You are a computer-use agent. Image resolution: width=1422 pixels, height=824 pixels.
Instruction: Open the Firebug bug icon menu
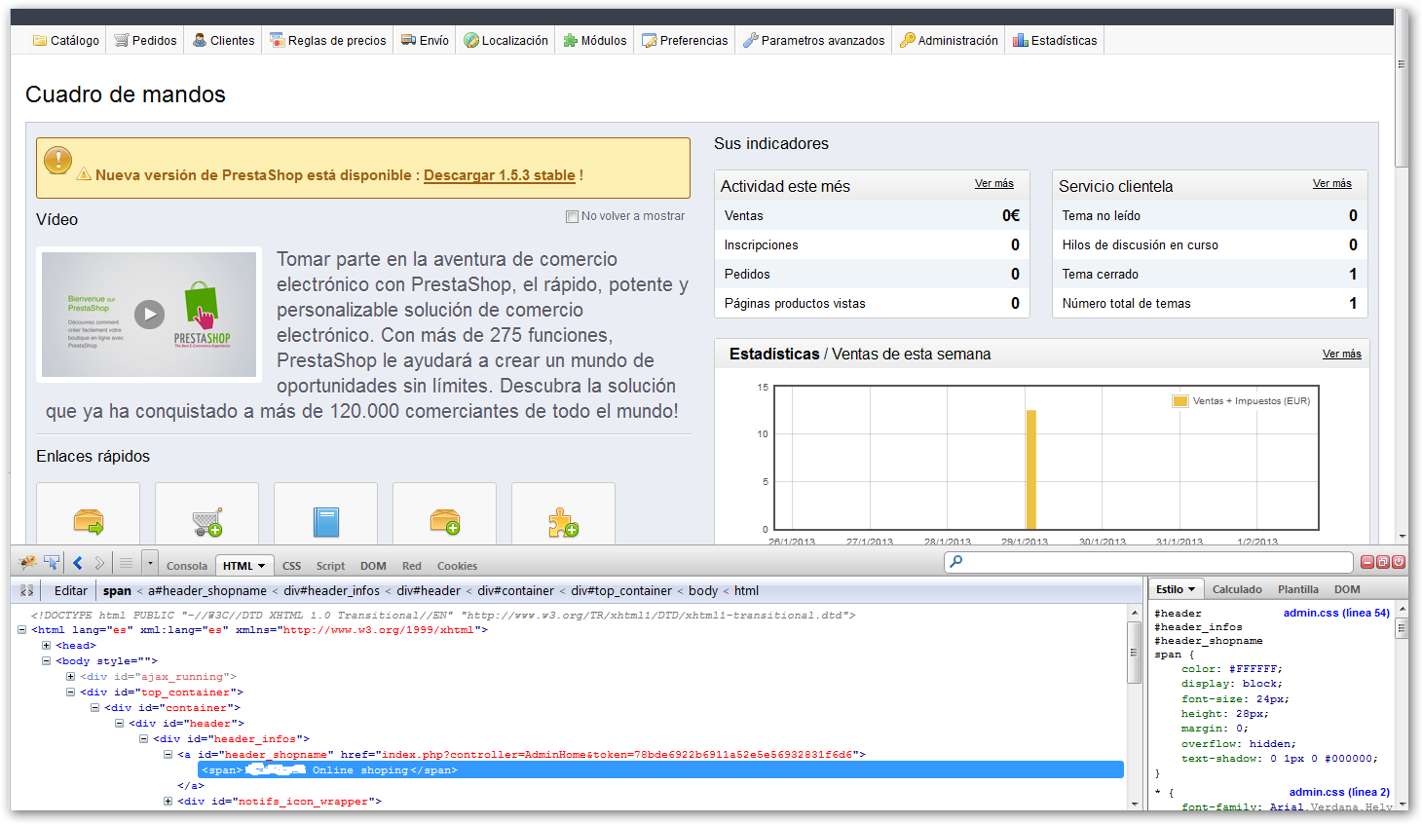pyautogui.click(x=28, y=563)
